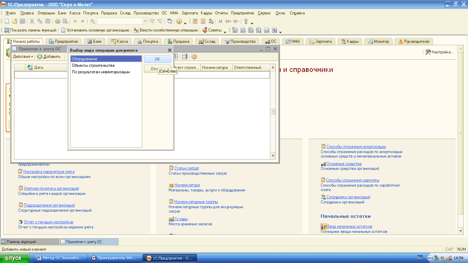Open the info help icon in toolbar

click(179, 21)
